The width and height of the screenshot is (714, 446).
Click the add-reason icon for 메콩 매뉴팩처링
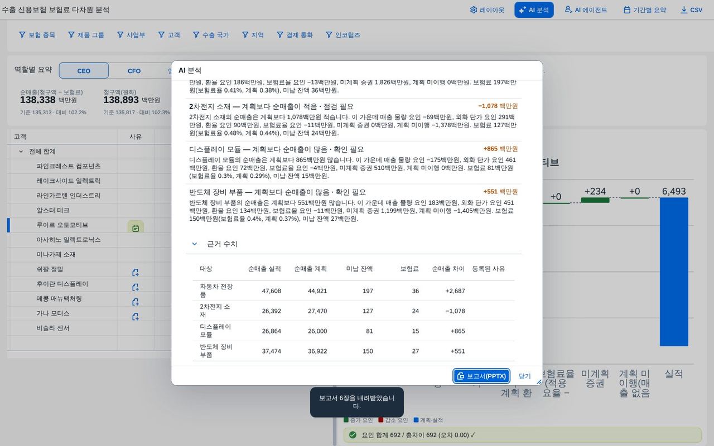click(136, 302)
